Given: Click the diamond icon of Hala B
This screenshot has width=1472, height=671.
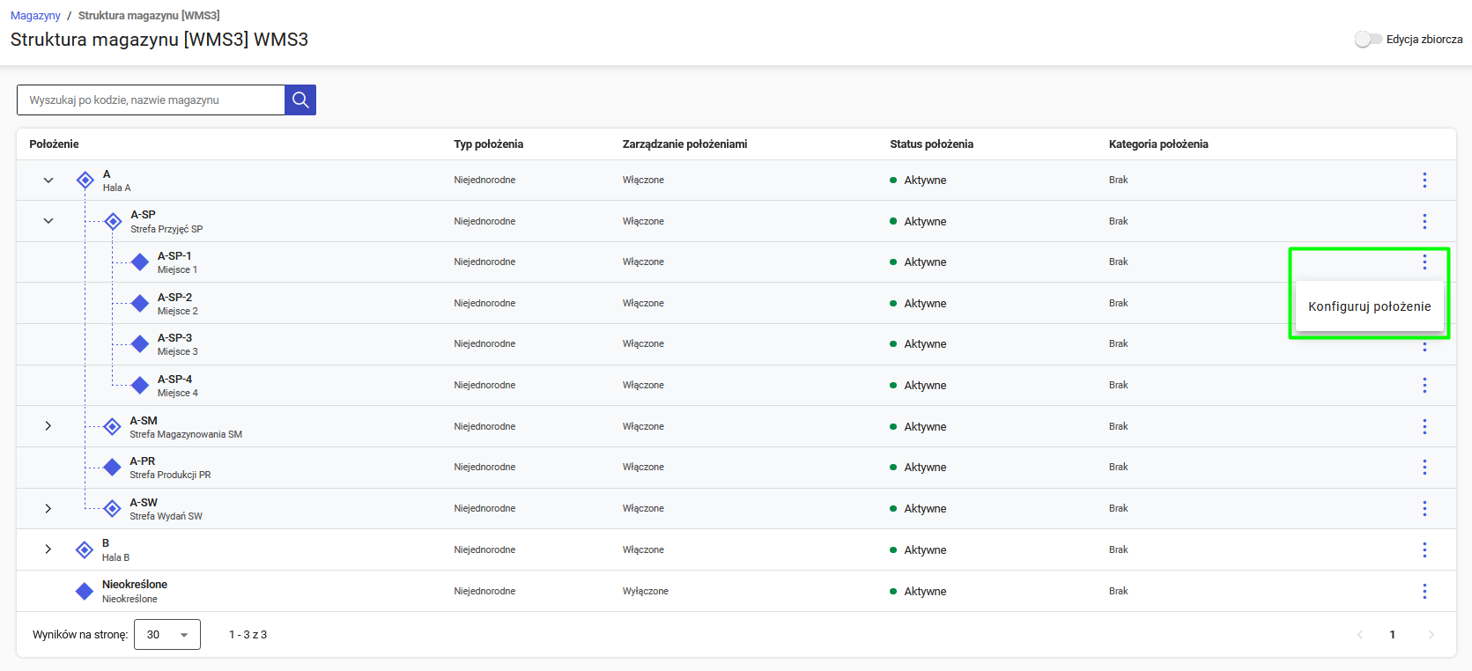Looking at the screenshot, I should 85,550.
